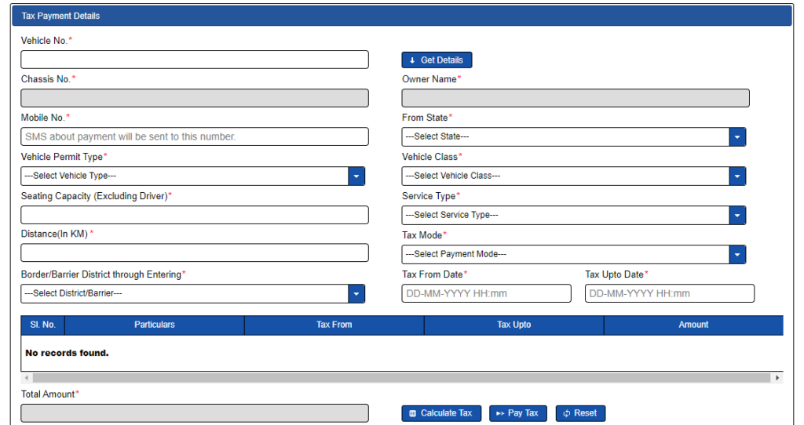Screen dimensions: 804x425
Task: Click the Tax Payment Details panel header
Action: pyautogui.click(x=401, y=16)
